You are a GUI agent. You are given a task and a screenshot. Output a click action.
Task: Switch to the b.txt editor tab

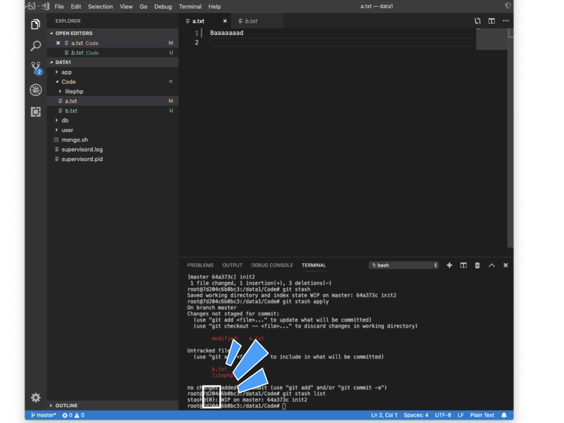tap(251, 21)
